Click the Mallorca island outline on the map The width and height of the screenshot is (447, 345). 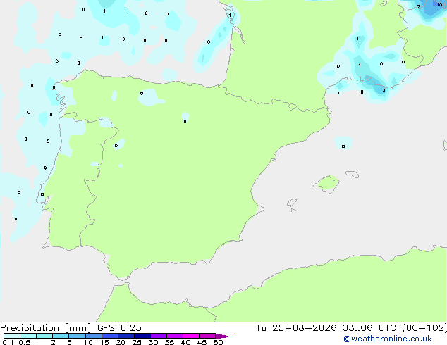tap(326, 184)
